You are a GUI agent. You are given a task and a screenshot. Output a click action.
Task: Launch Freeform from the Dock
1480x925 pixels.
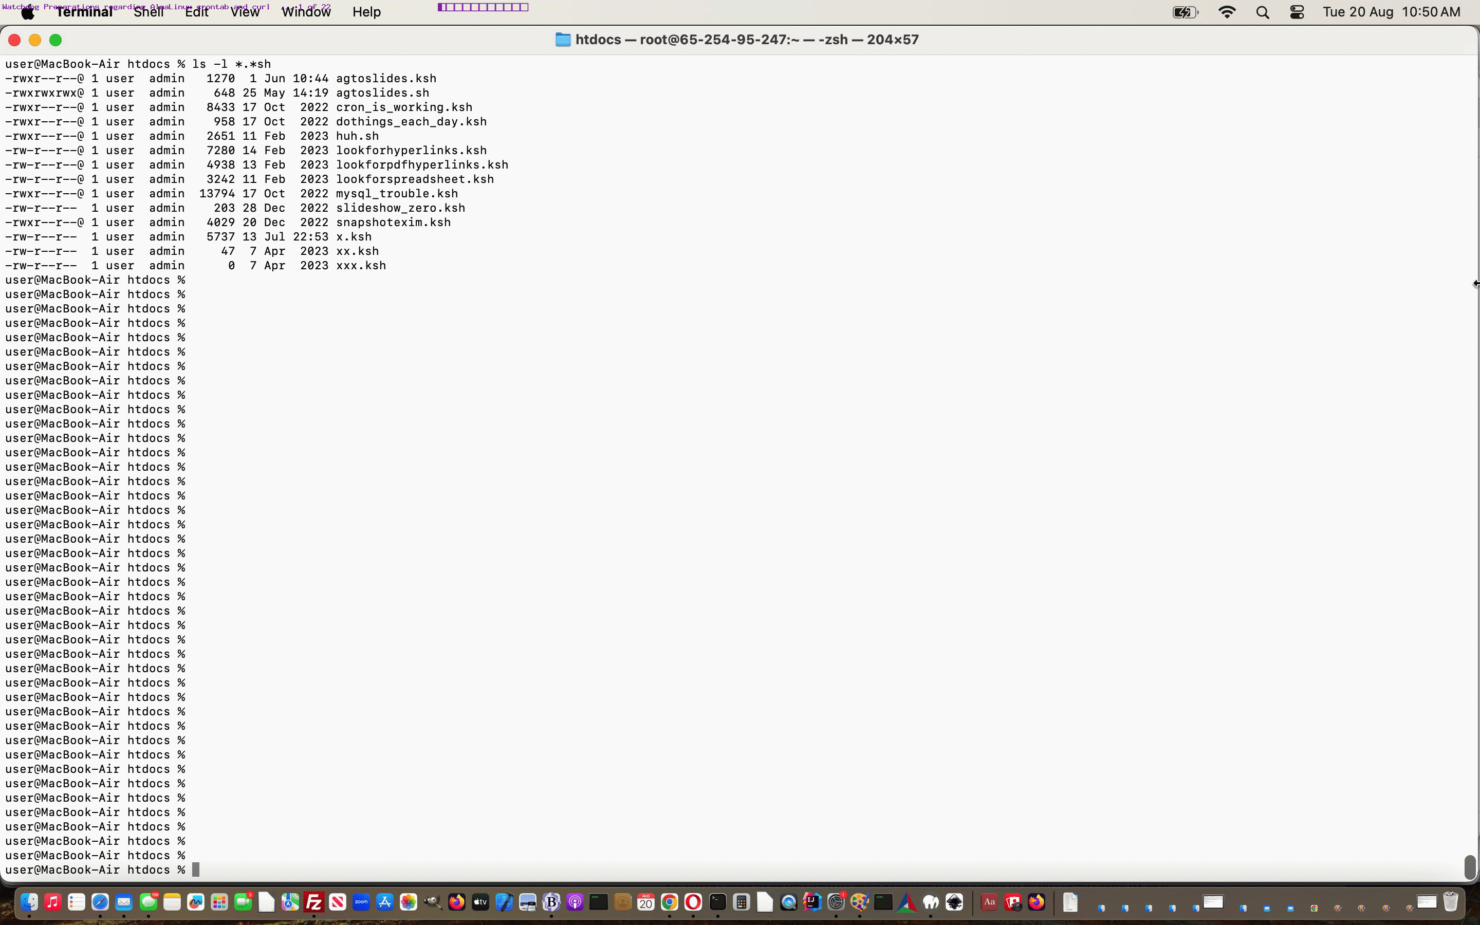point(196,902)
